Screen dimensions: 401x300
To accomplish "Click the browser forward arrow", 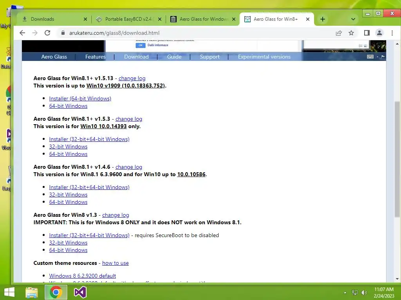I will pyautogui.click(x=35, y=33).
